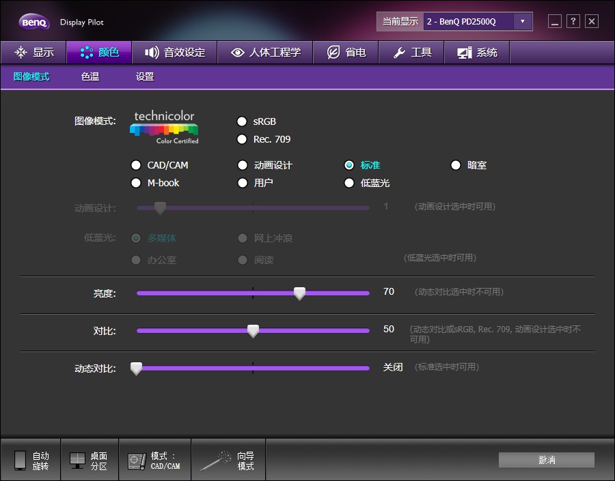Select the sRGB picture mode
Viewport: 615px width, 481px height.
tap(242, 121)
